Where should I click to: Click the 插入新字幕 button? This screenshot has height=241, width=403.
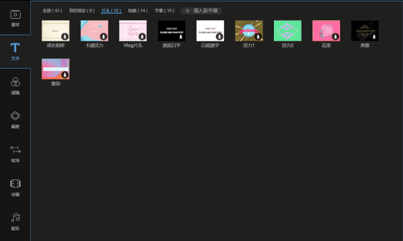201,11
